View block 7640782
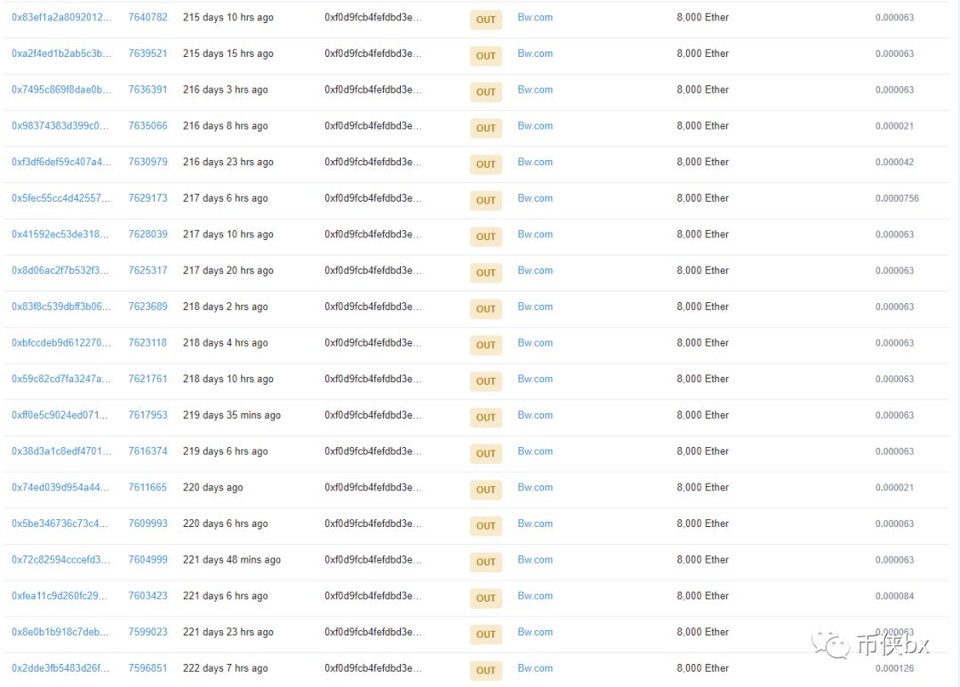The width and height of the screenshot is (960, 687). click(x=148, y=17)
